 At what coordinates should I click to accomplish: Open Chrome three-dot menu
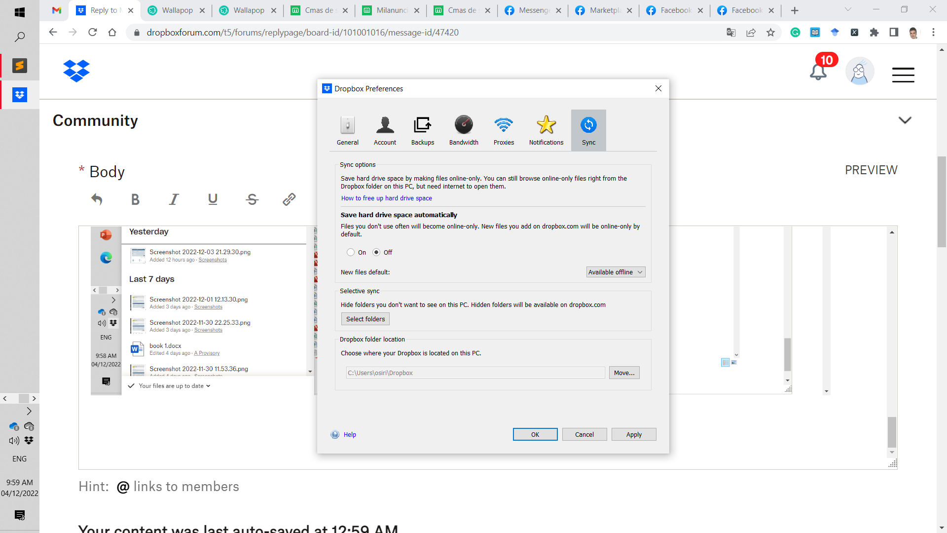tap(933, 32)
